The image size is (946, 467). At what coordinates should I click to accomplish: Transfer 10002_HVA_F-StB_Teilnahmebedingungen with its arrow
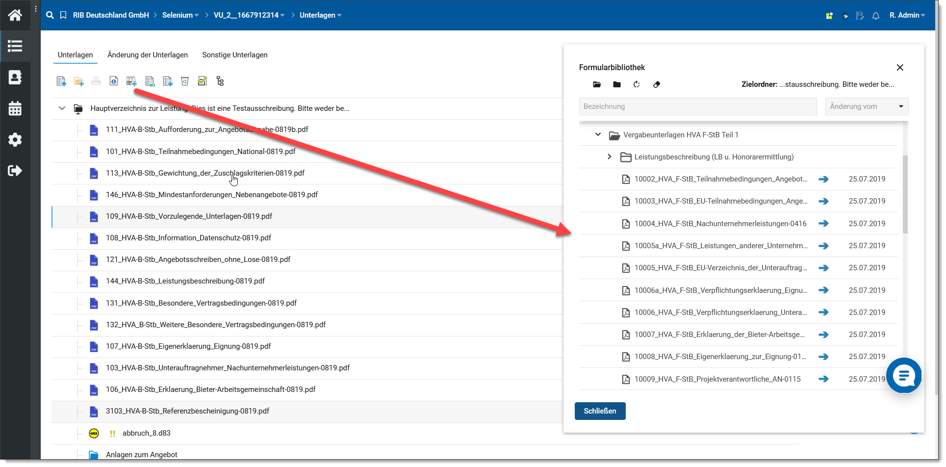(824, 180)
